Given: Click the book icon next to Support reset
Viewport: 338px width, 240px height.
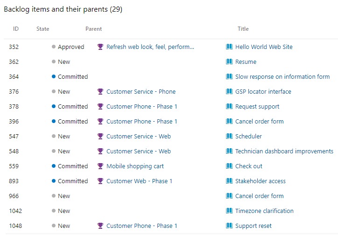Looking at the screenshot, I should pos(229,226).
